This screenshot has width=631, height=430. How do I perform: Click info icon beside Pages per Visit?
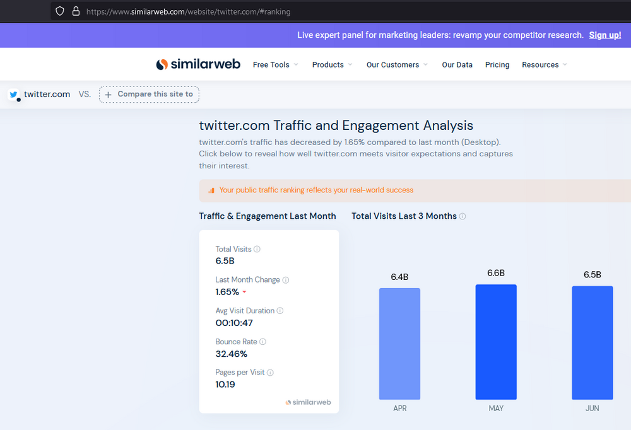[270, 373]
